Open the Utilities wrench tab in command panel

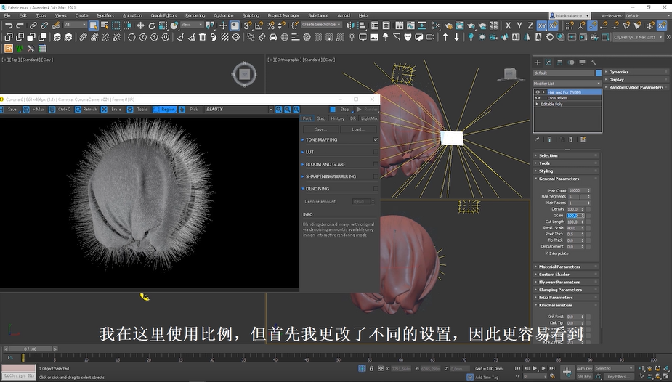[x=593, y=62]
